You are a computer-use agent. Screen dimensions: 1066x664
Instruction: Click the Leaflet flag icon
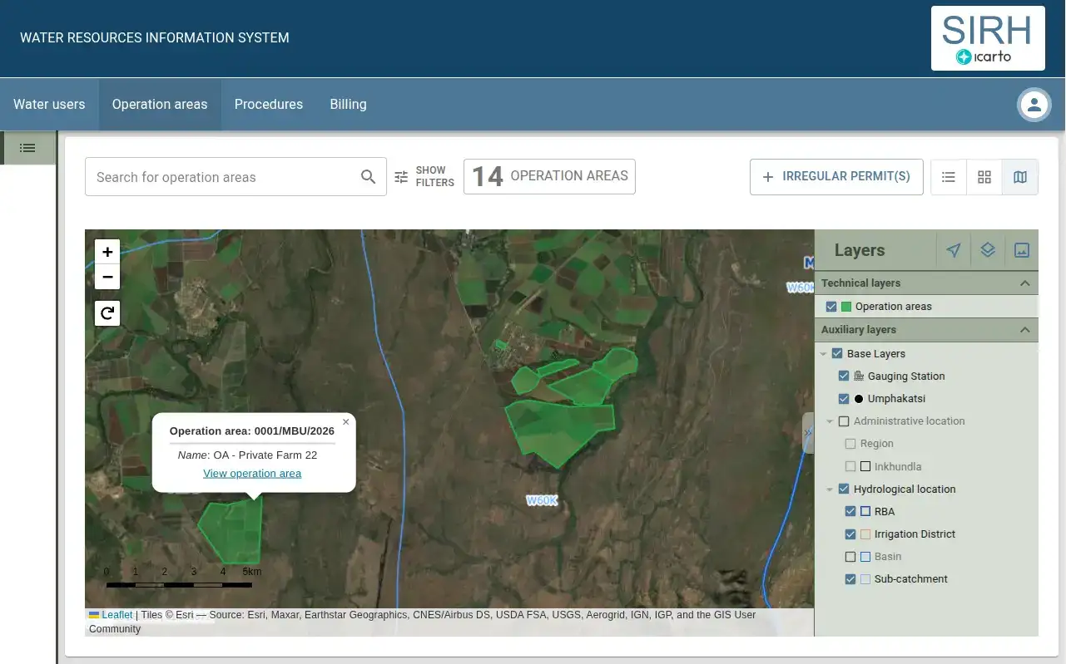point(94,615)
